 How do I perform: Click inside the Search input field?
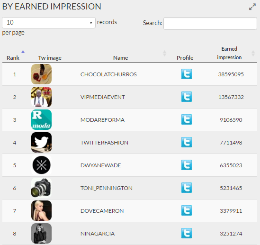tap(210, 23)
